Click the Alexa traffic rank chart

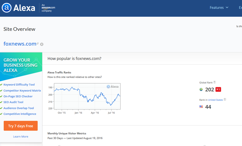[x=87, y=96]
